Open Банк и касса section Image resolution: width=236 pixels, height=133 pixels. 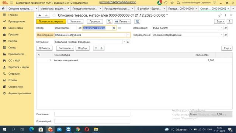(15, 28)
